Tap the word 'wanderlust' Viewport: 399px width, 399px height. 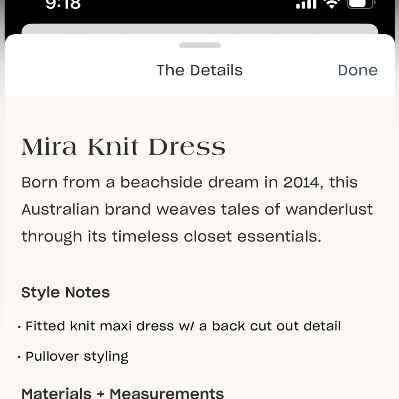pyautogui.click(x=329, y=209)
